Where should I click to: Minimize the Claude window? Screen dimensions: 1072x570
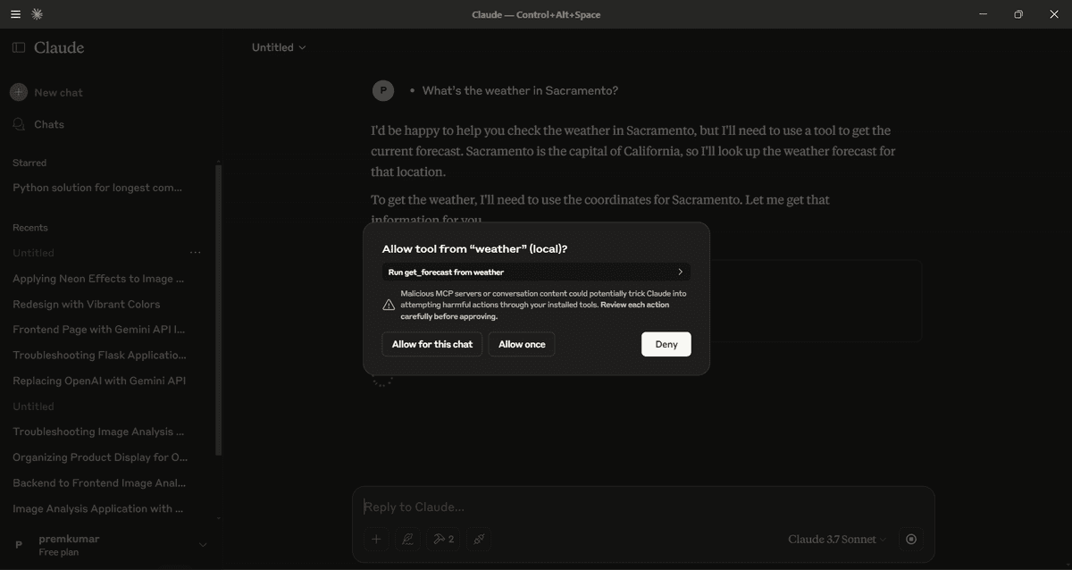click(984, 14)
